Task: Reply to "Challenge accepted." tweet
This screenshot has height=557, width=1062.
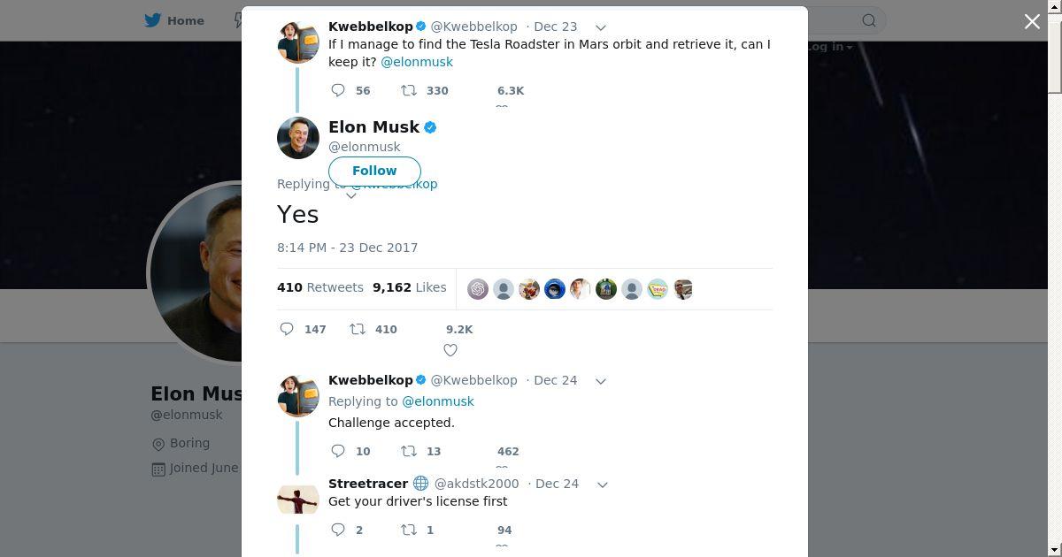Action: point(338,451)
